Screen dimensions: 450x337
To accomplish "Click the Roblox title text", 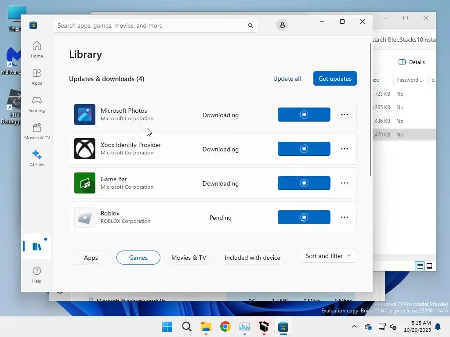I will [x=110, y=214].
